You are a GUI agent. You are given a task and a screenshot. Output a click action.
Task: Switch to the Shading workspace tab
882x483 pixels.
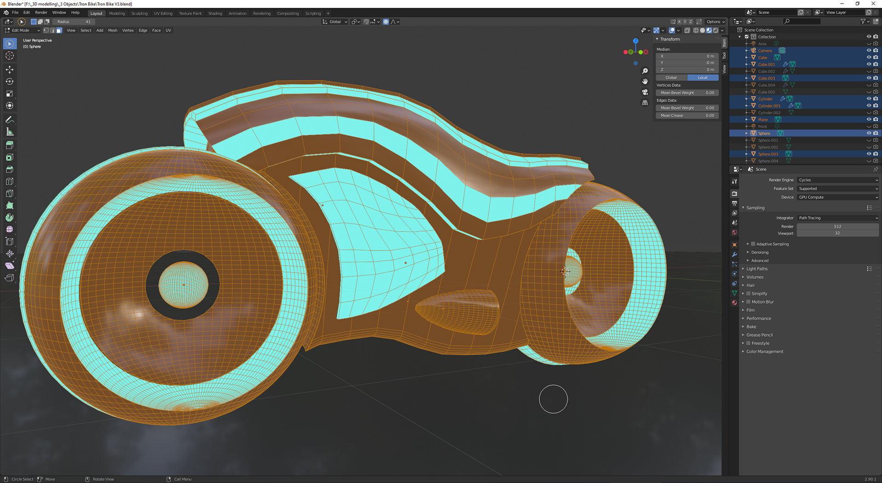215,13
